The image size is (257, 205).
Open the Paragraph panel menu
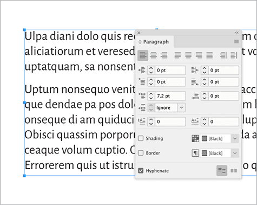pos(236,42)
